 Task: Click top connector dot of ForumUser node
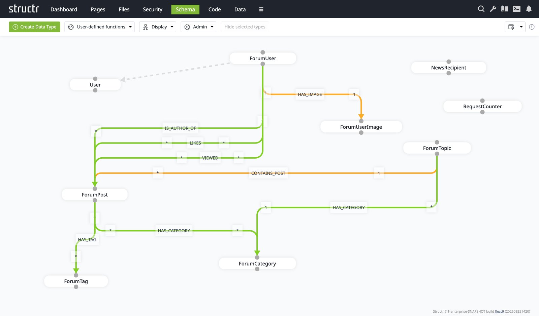263,52
